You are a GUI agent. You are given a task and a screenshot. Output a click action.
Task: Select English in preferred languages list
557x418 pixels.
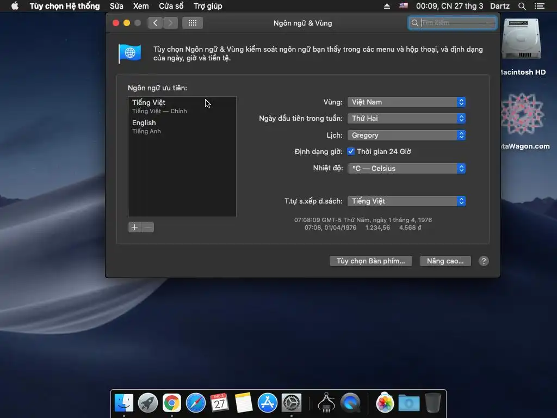tap(182, 126)
